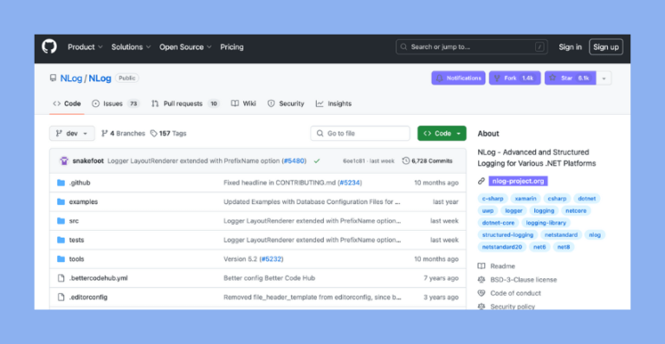Open pull request #5232 link
665x344 pixels.
tap(271, 259)
